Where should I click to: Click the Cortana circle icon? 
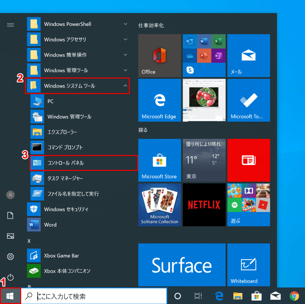coord(178,296)
